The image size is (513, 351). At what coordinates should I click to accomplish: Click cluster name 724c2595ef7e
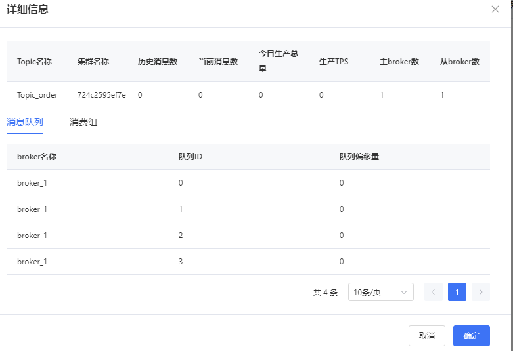point(101,95)
